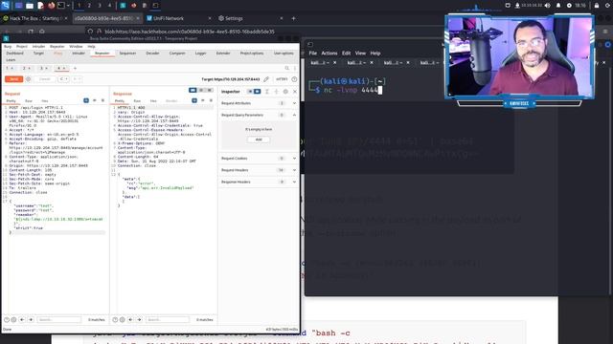Switch to the Proxy tab in Burp
Viewport: 613px width, 344px height.
point(57,54)
